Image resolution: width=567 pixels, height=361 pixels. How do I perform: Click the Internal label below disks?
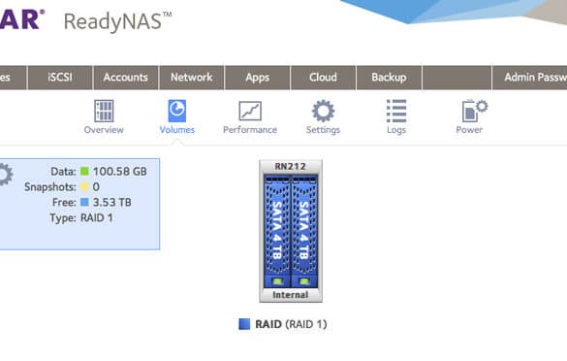click(291, 295)
